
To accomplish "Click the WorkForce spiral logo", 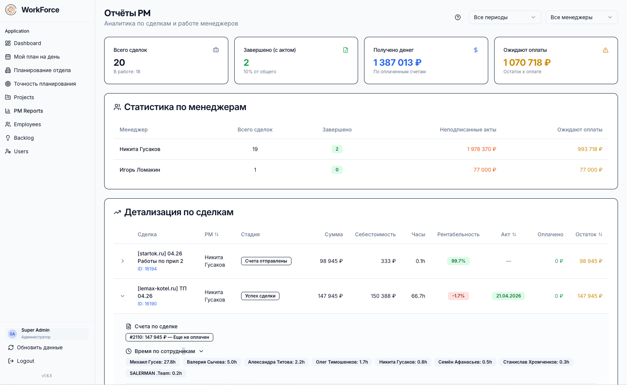I will point(11,10).
